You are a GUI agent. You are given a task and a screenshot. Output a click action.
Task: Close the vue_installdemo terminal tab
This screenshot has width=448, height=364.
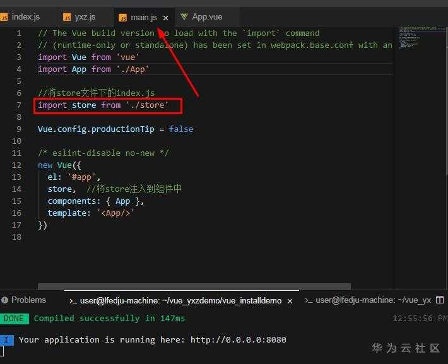[290, 301]
